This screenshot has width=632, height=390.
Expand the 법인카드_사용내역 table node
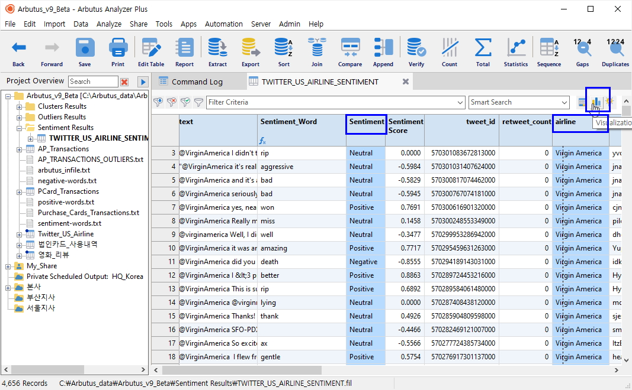point(20,245)
